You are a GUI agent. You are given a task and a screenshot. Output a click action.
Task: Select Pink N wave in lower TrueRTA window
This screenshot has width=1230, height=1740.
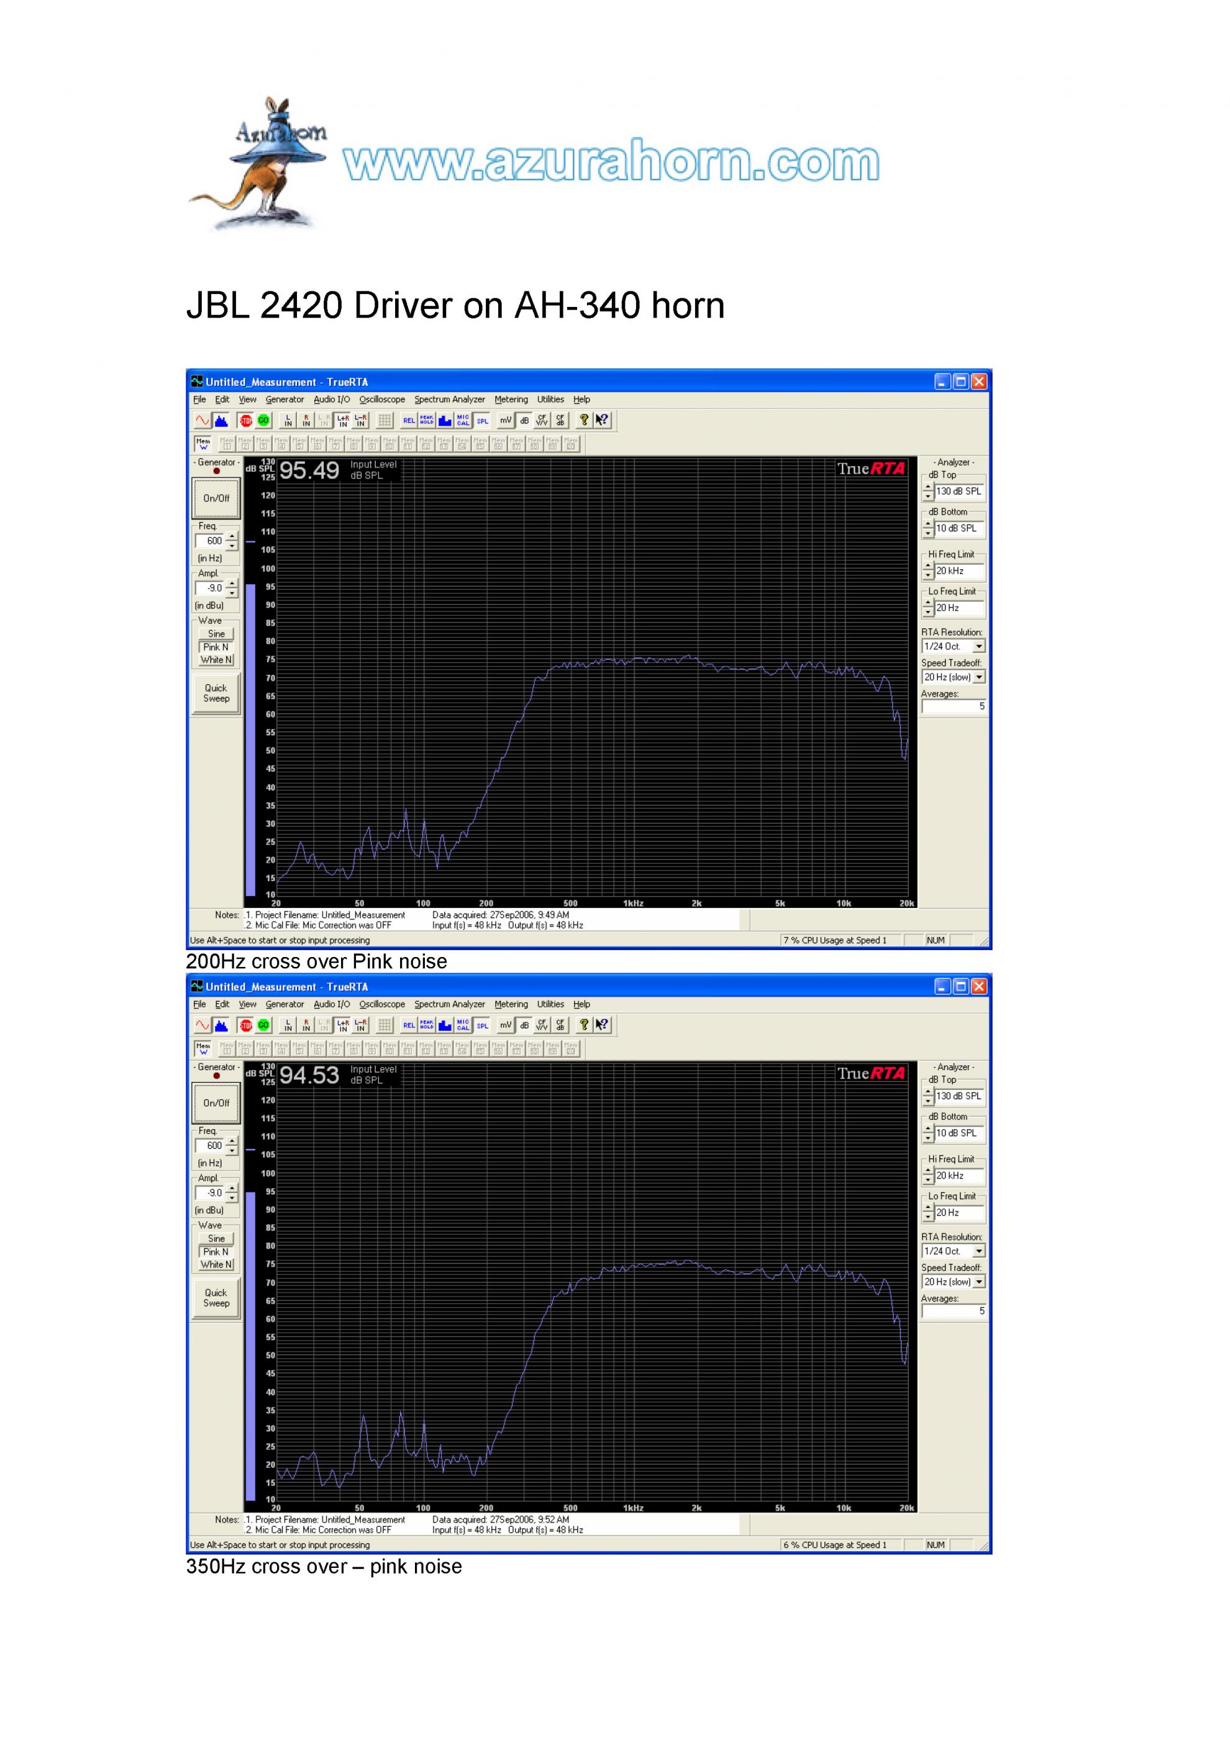[217, 1251]
